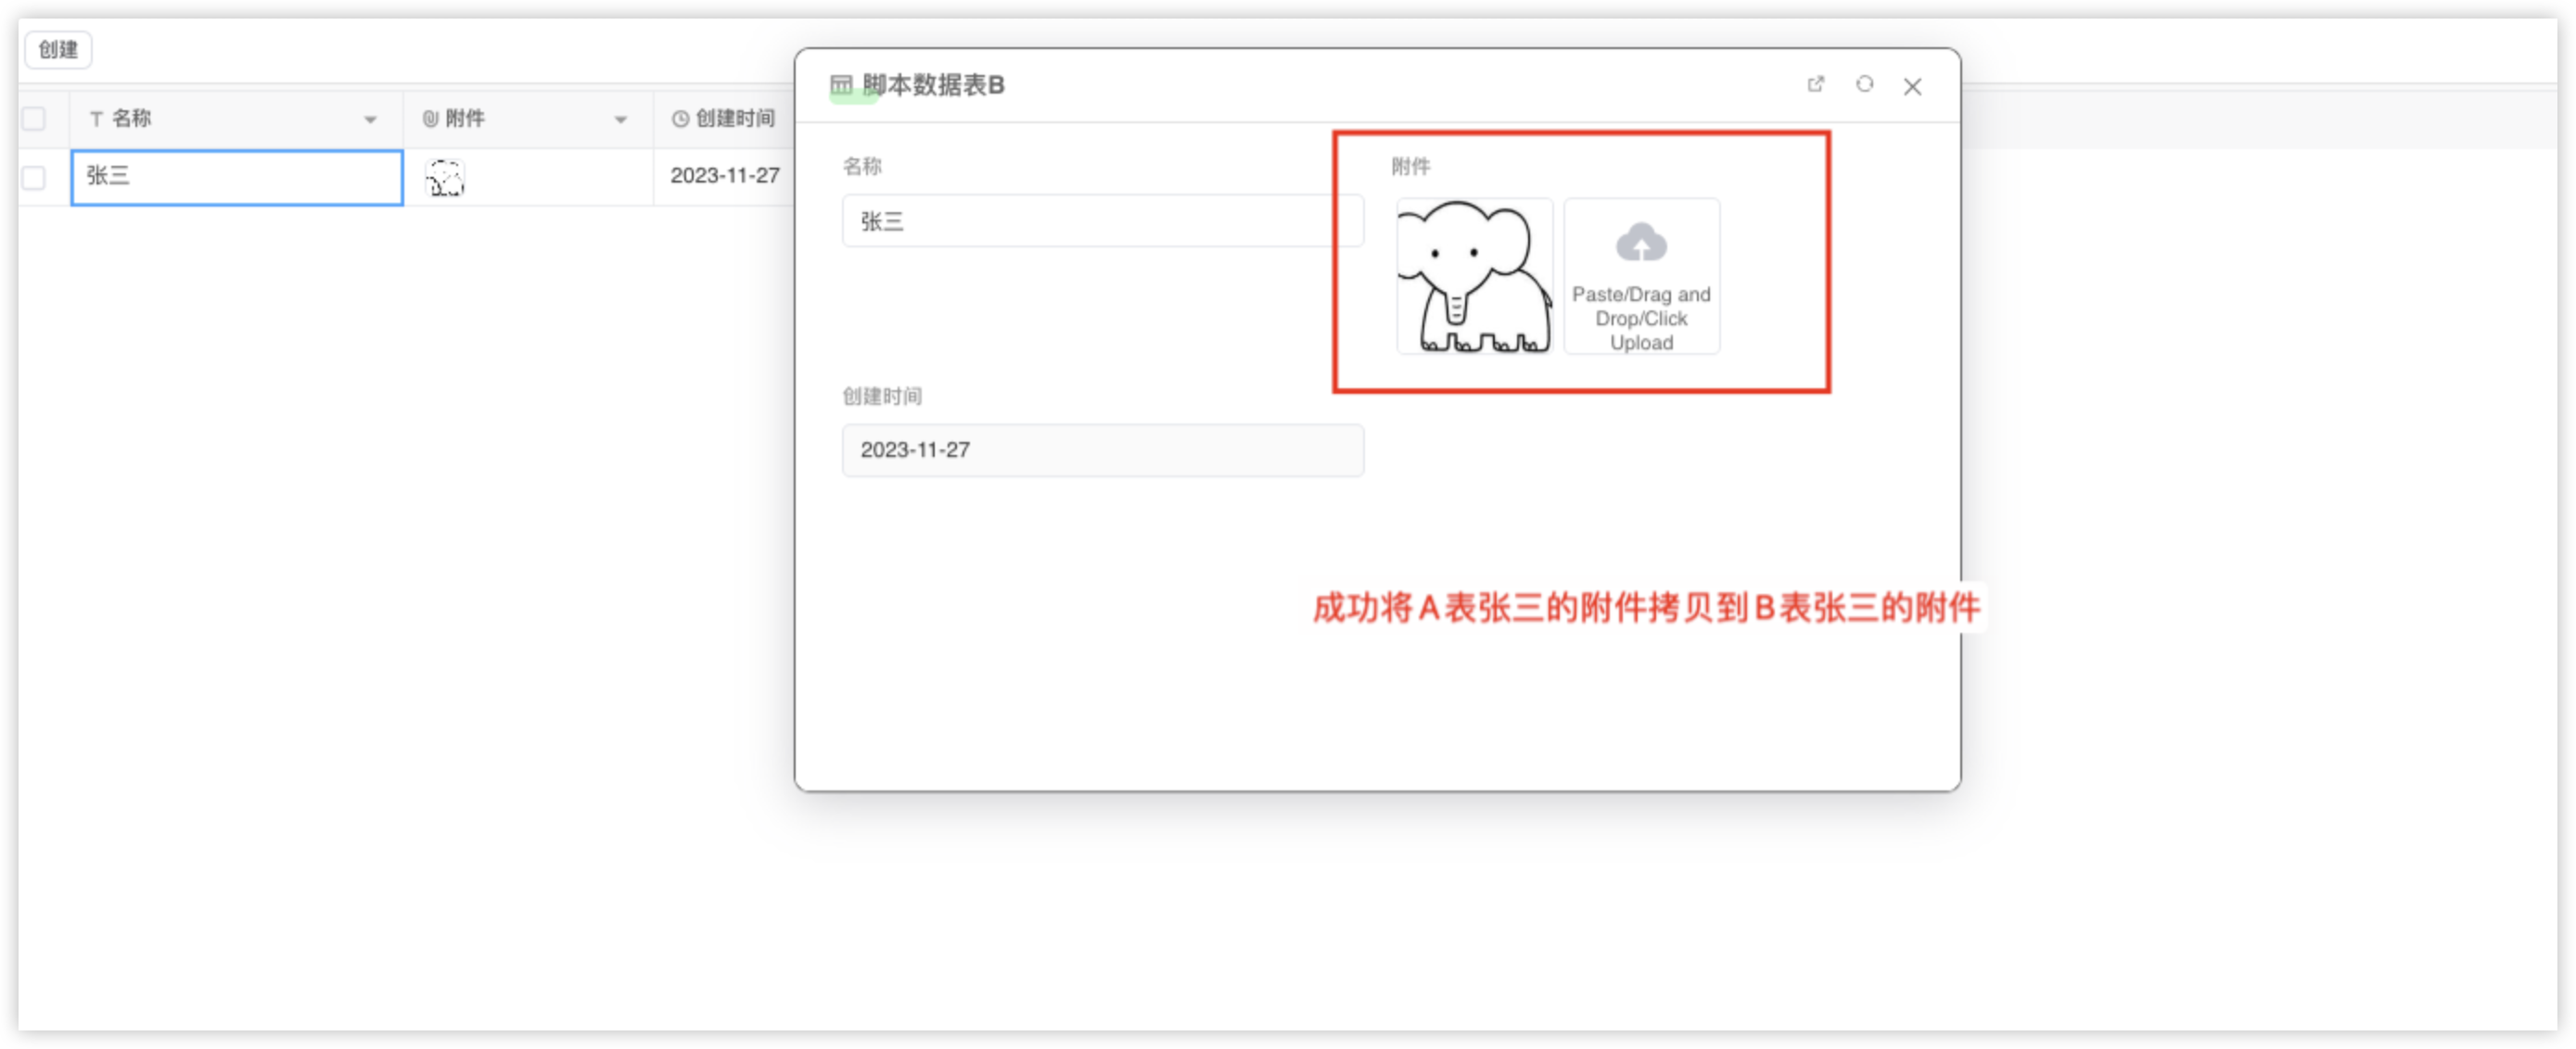This screenshot has height=1049, width=2576.
Task: Open the 名称 column dropdown arrow
Action: (370, 120)
